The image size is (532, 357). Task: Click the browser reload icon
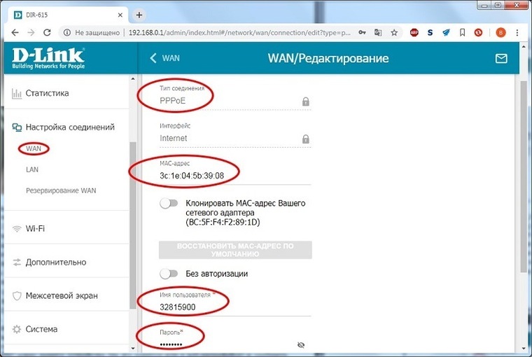tap(48, 32)
